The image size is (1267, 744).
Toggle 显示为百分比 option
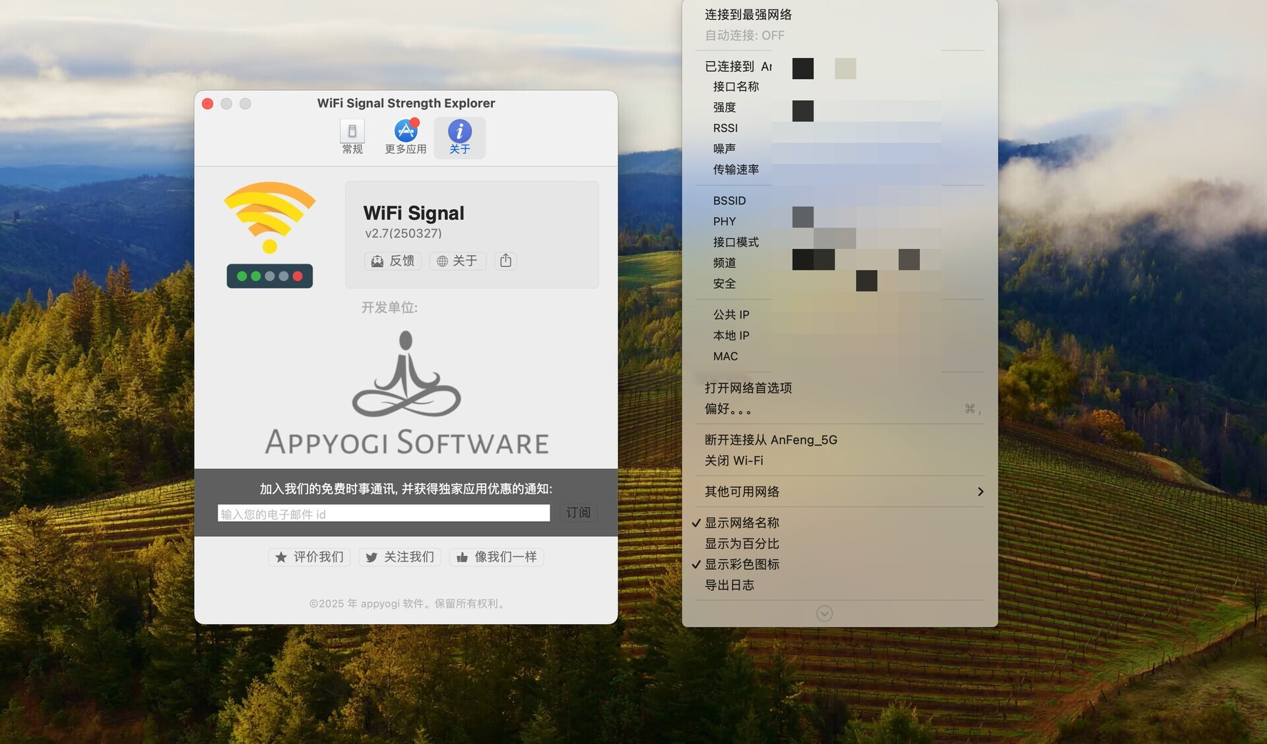point(839,544)
